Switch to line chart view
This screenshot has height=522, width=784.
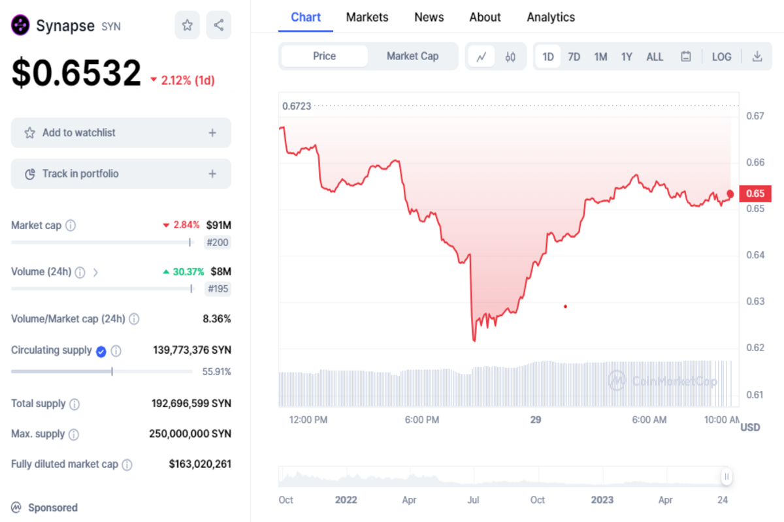(482, 57)
